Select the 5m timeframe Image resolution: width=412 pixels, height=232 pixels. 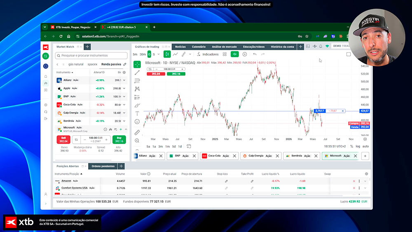point(135,54)
